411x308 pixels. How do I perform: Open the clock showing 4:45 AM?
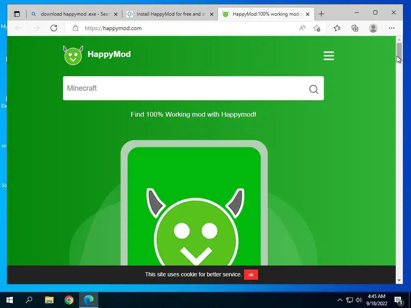[x=376, y=300]
